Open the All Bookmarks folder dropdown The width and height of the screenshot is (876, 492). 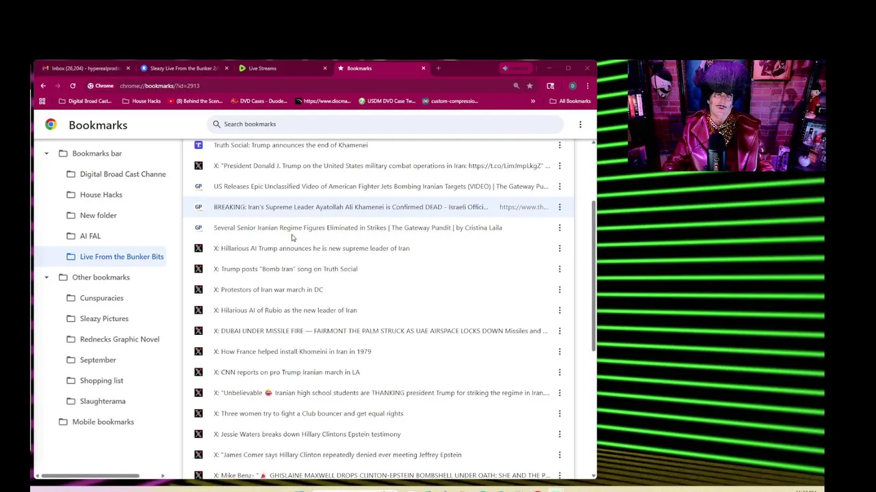coord(569,101)
